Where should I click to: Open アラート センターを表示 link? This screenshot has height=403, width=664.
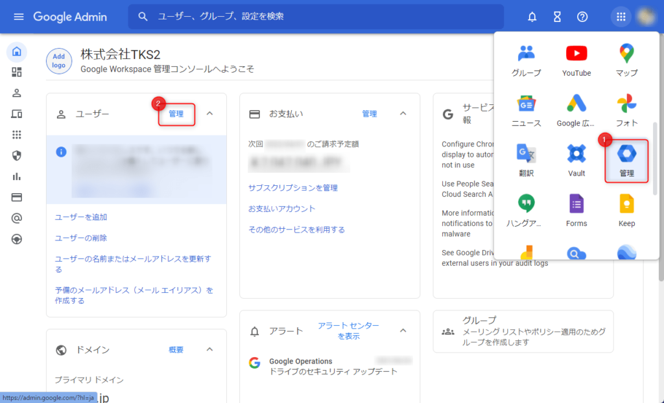(x=348, y=330)
